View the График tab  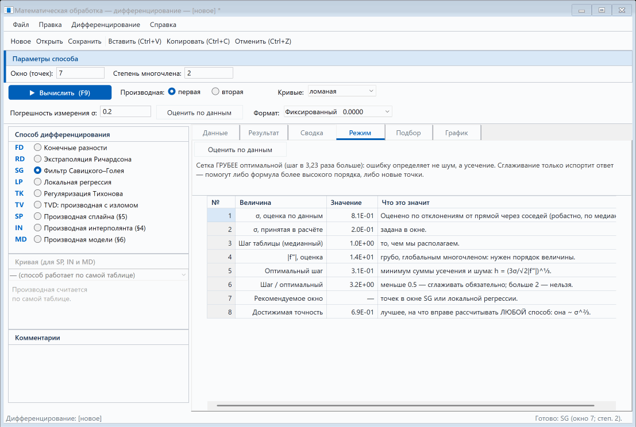coord(457,133)
